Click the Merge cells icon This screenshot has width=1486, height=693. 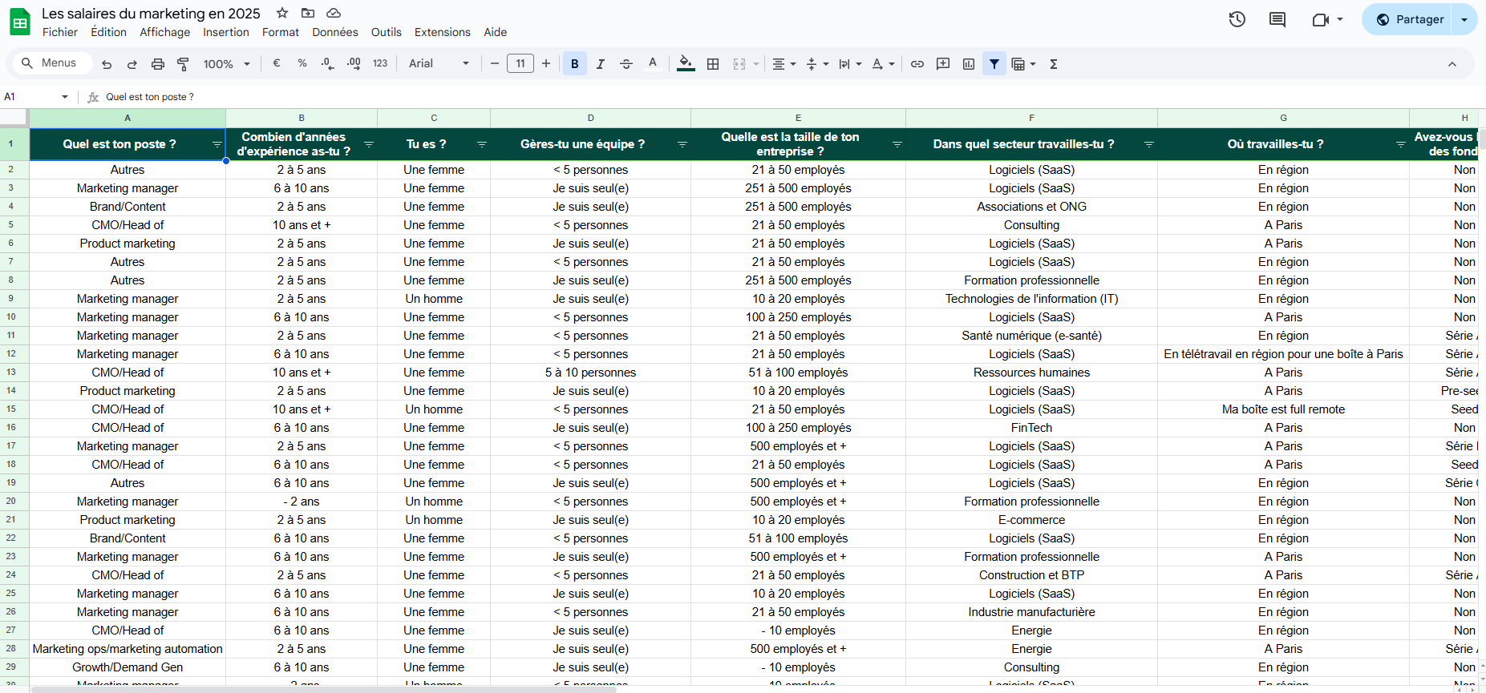739,64
